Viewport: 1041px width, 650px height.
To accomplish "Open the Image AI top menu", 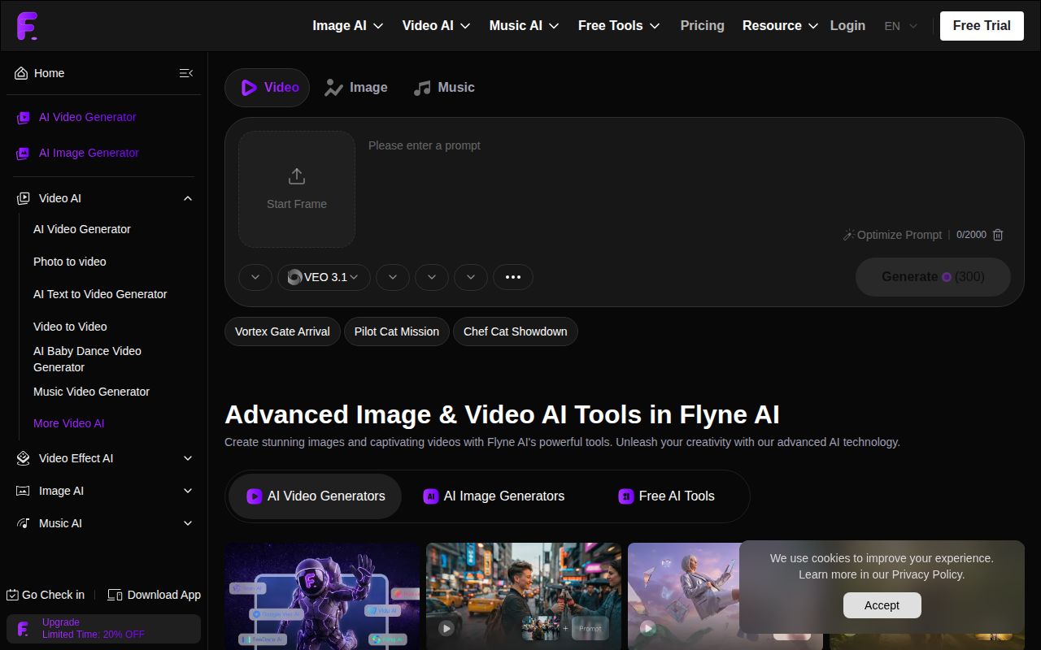I will (x=348, y=26).
